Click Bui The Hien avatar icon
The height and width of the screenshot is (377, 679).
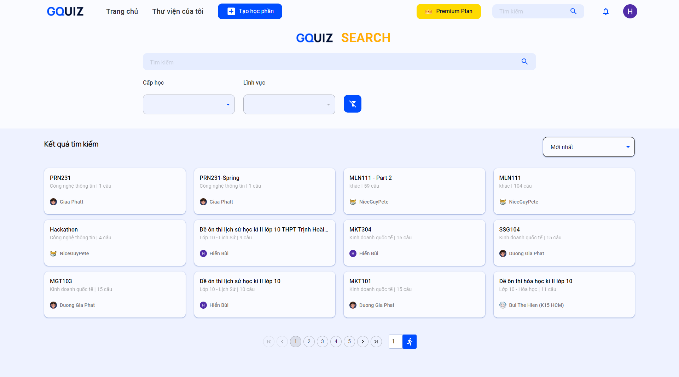tap(503, 305)
